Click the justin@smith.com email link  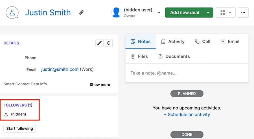coord(60,69)
